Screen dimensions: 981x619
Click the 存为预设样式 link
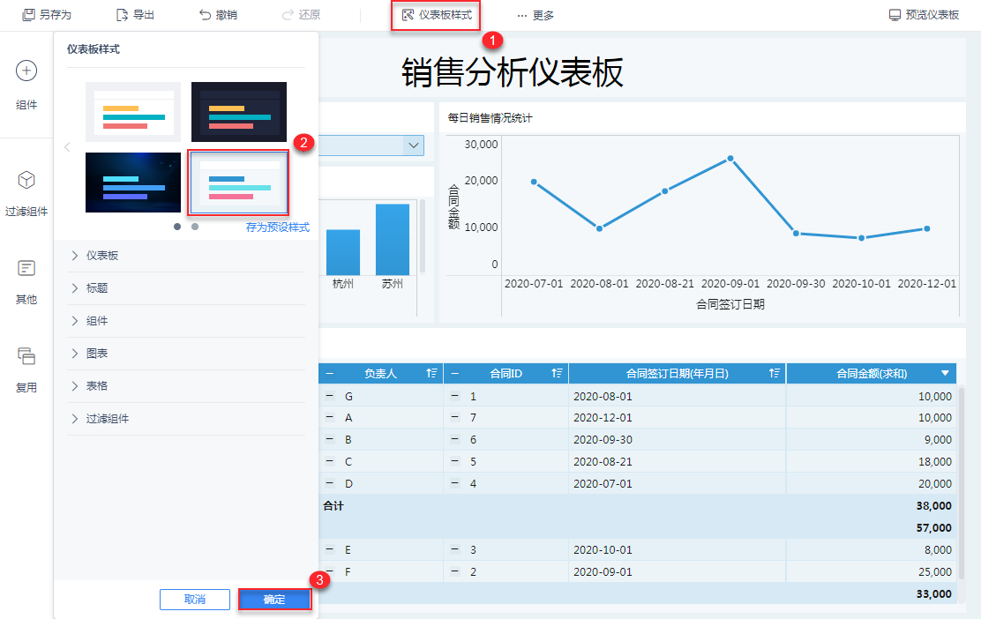[x=277, y=227]
